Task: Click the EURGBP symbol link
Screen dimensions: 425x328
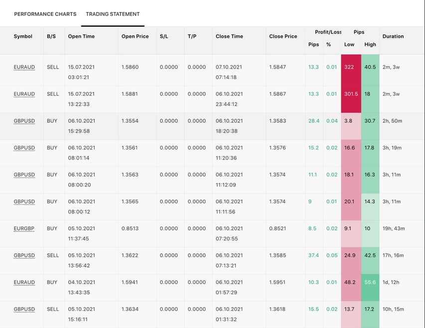Action: [24, 228]
